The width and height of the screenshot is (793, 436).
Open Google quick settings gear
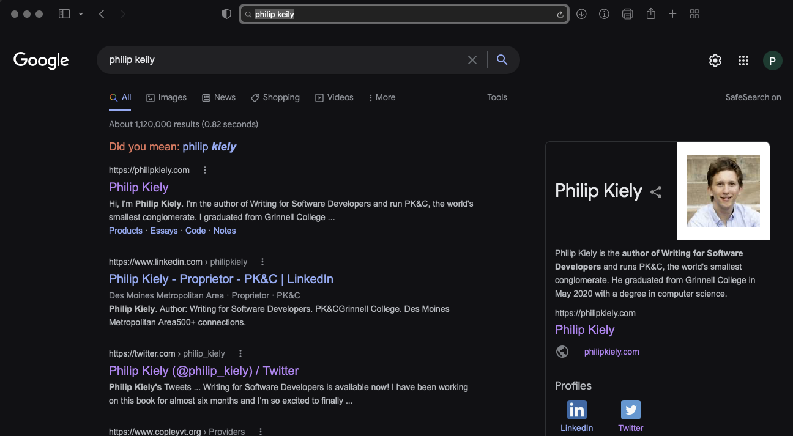(x=715, y=60)
